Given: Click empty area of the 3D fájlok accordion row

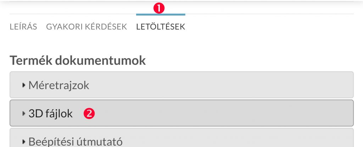Looking at the screenshot, I should click(x=220, y=113).
